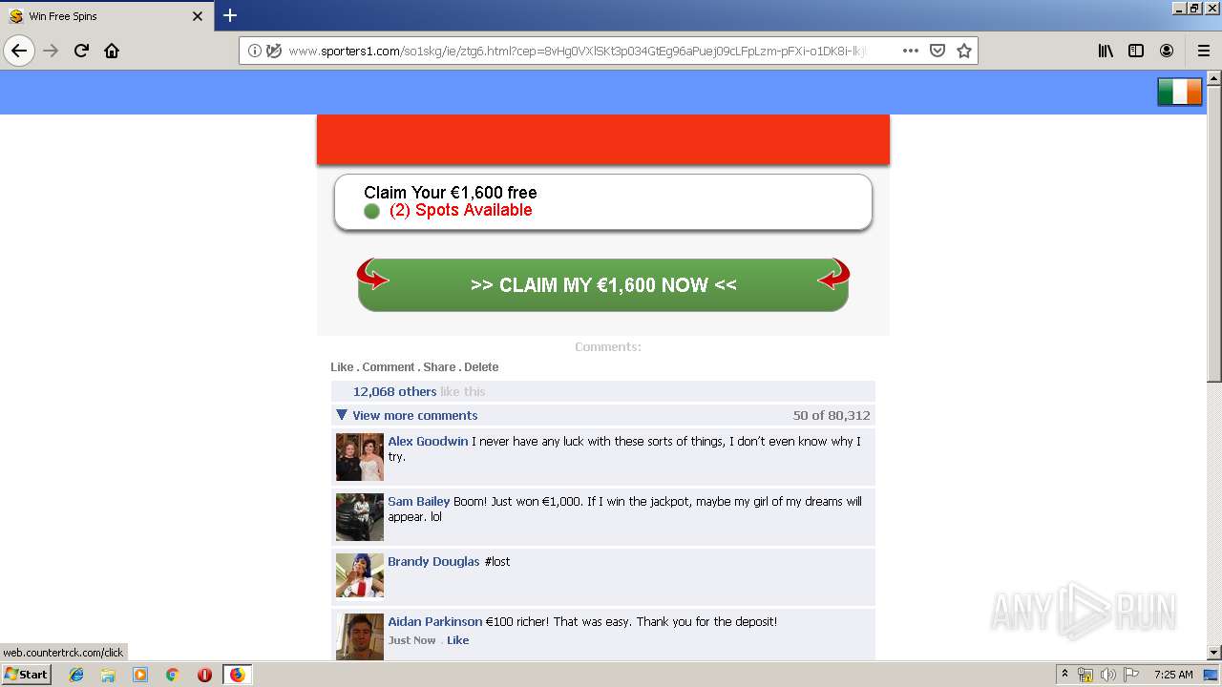Toggle the sidebar view
The height and width of the screenshot is (687, 1222).
click(x=1136, y=51)
